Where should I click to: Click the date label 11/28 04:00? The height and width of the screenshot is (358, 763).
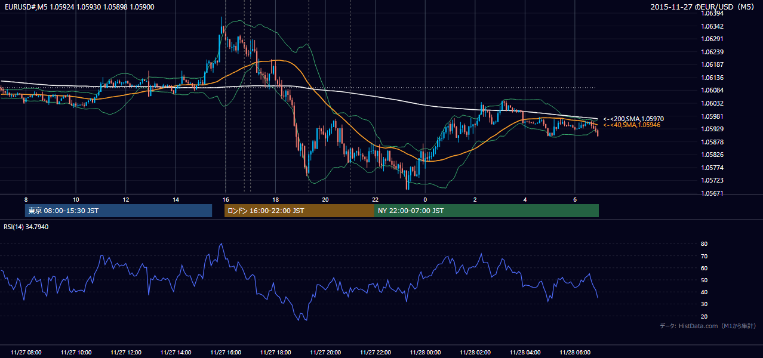point(525,353)
